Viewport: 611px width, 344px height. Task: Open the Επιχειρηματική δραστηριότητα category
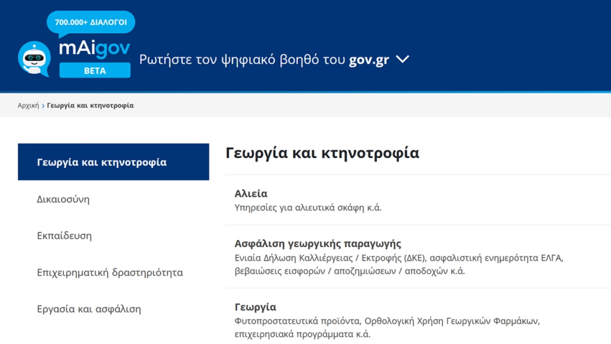coord(109,272)
